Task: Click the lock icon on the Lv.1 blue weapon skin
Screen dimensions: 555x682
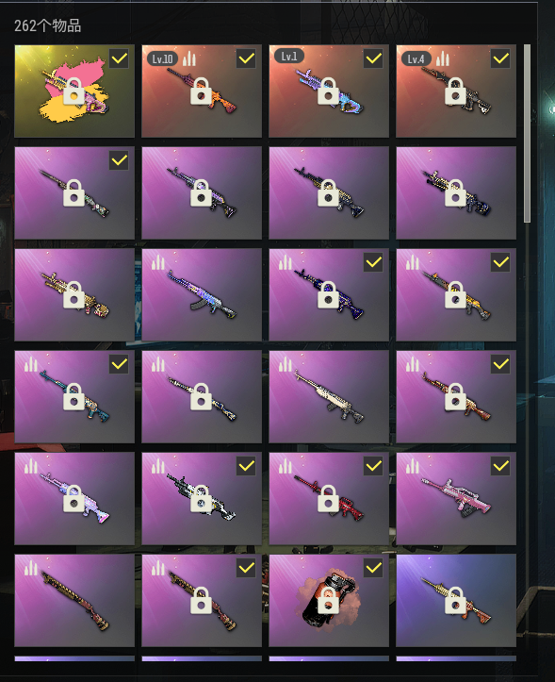Action: coord(328,91)
